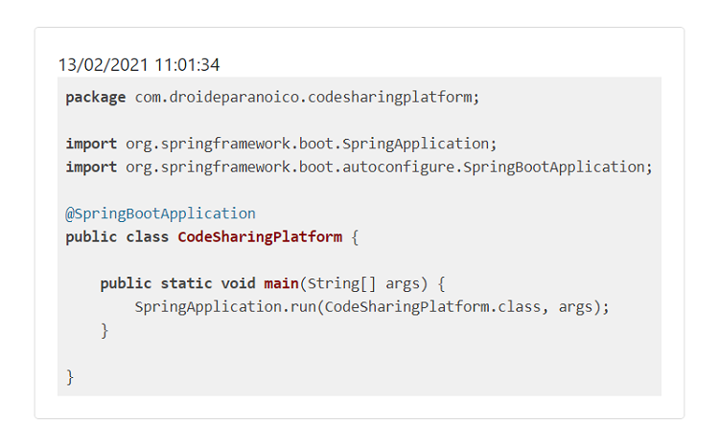Click the 'package' keyword
719x447 pixels.
95,98
